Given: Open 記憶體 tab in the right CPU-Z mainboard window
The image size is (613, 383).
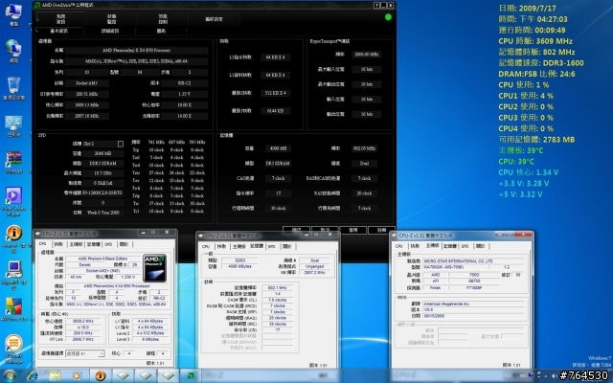Looking at the screenshot, I should (450, 246).
